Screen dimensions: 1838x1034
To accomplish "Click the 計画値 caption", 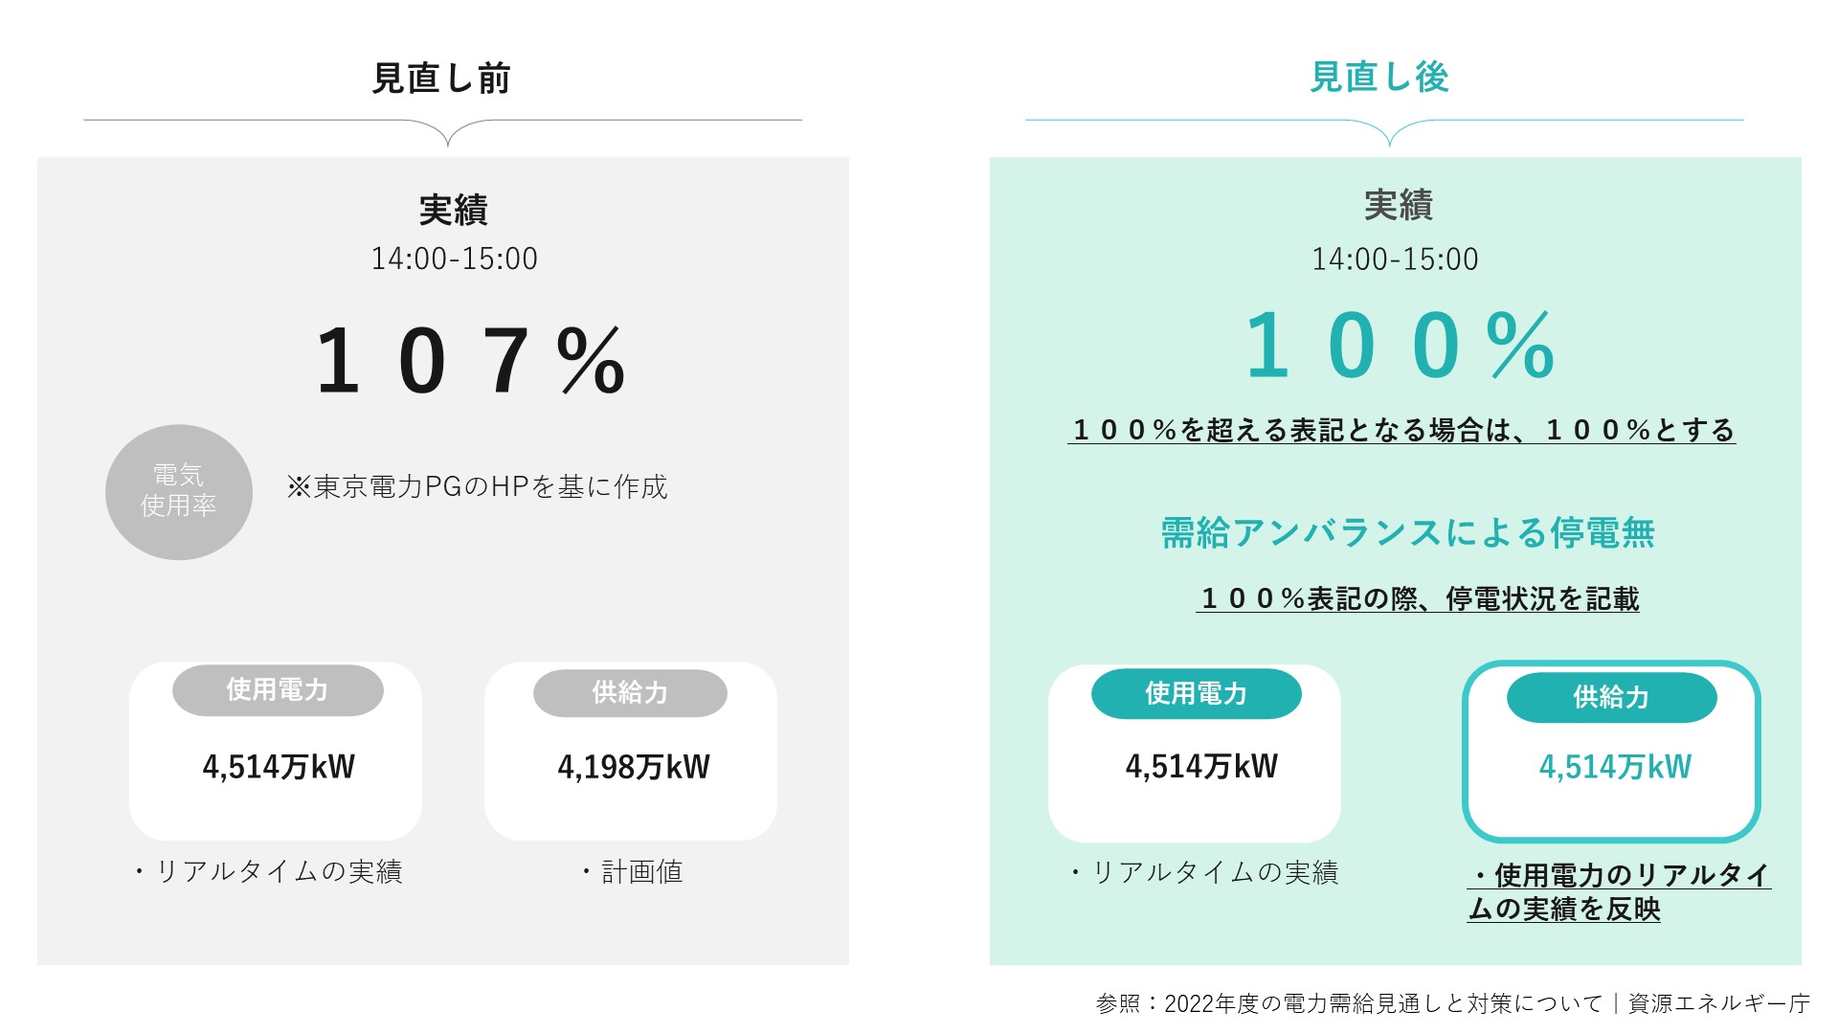I will [x=632, y=872].
